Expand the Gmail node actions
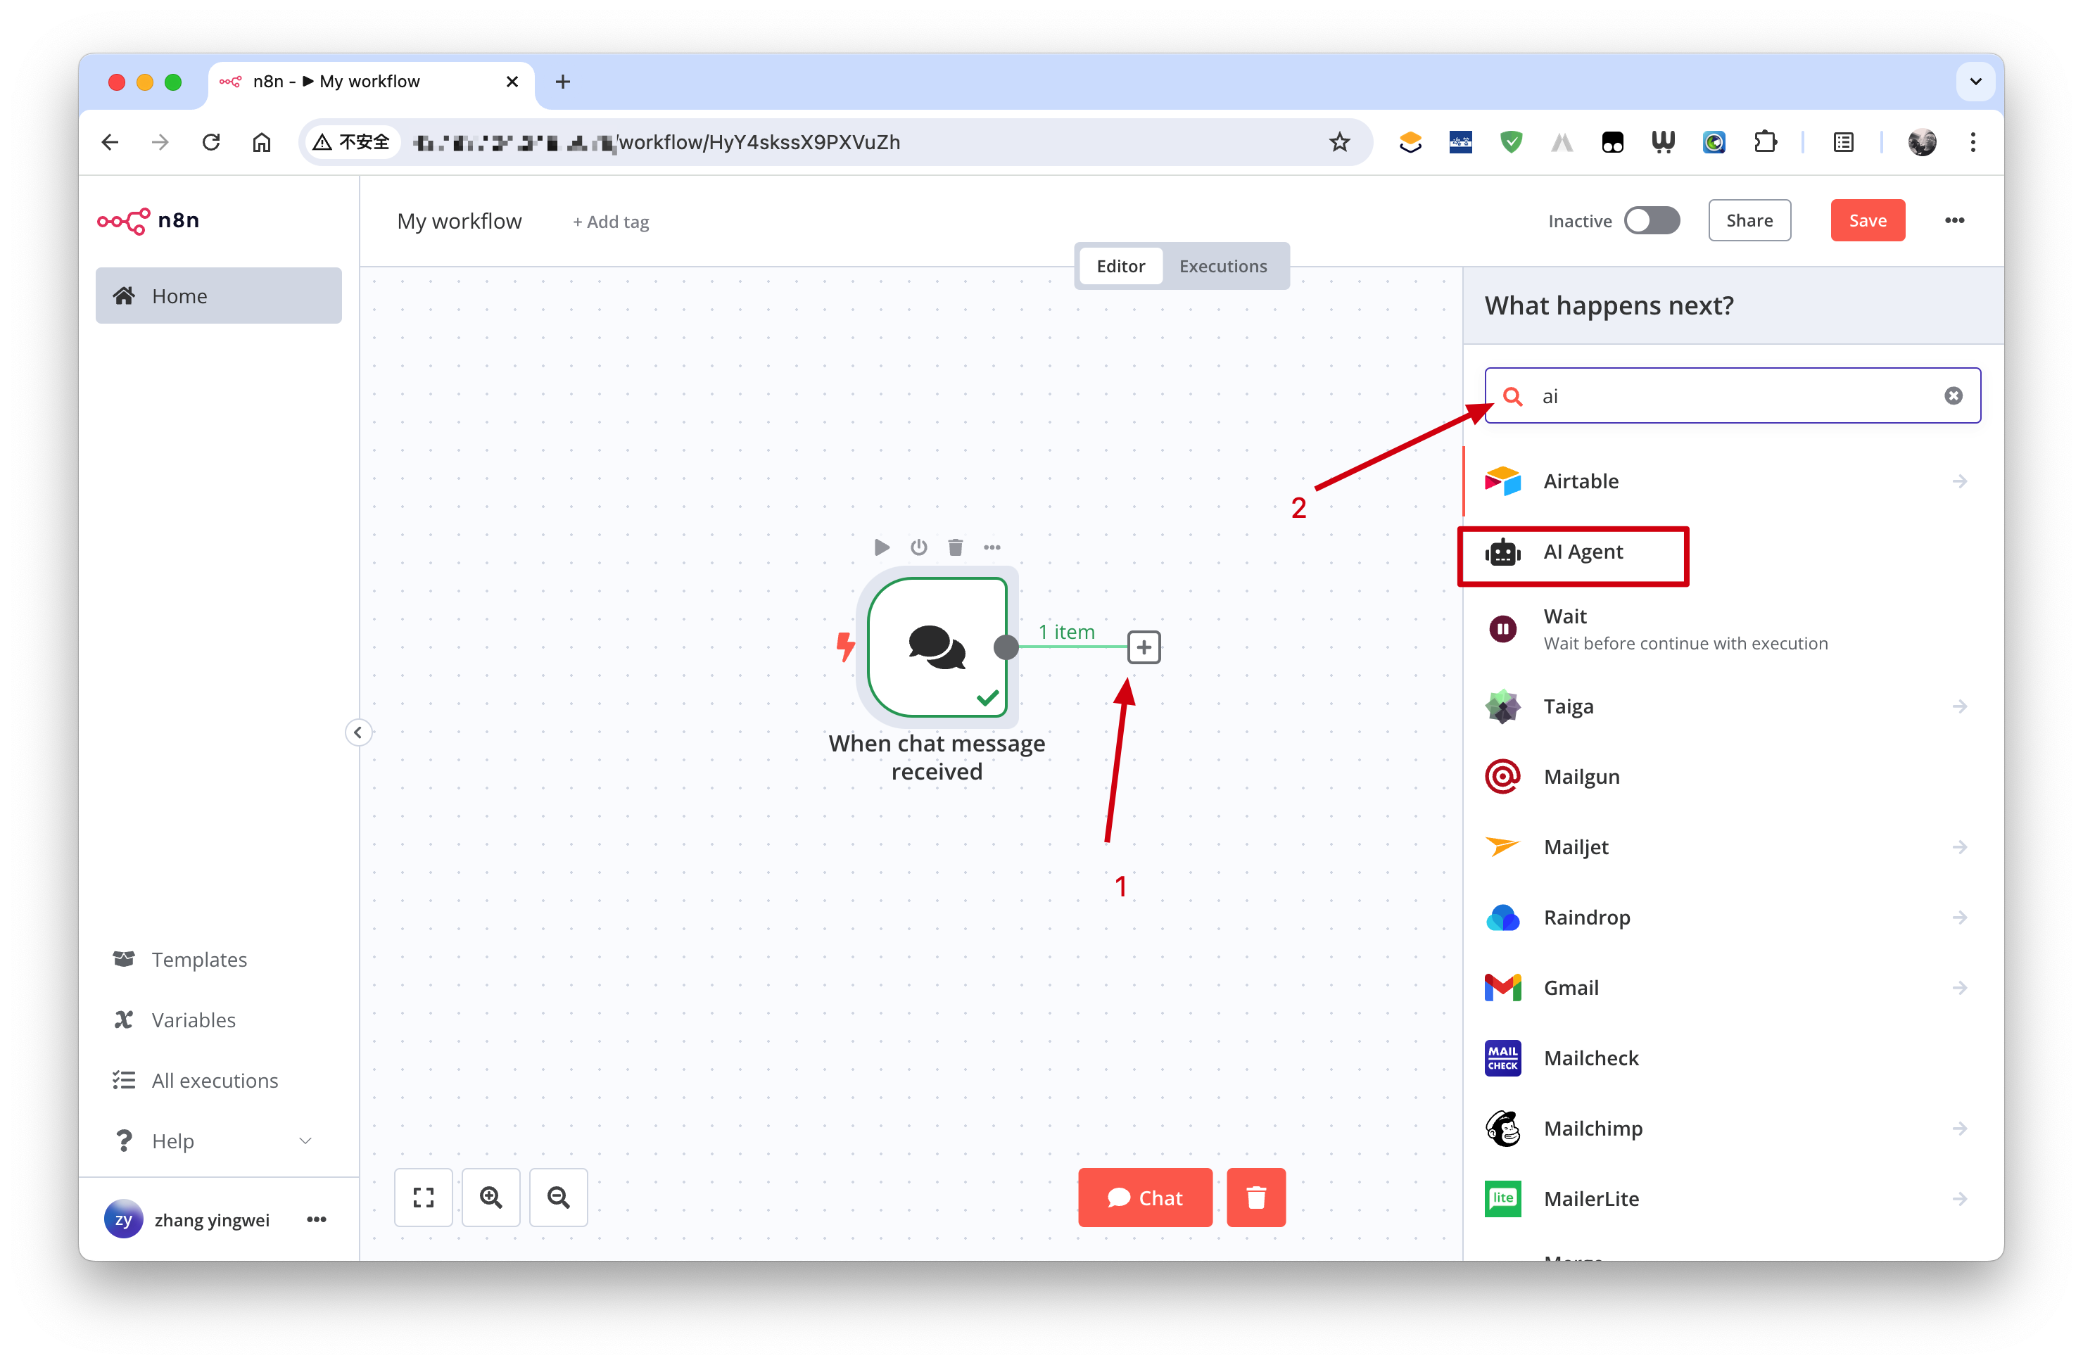 pos(1958,988)
